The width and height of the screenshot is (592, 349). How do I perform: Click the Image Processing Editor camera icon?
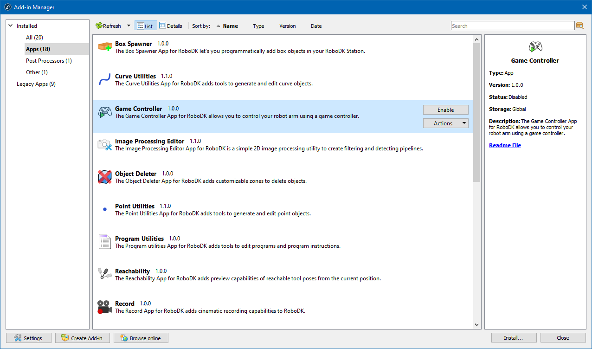point(105,145)
